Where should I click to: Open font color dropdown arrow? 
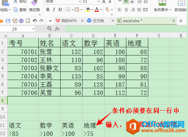click(x=101, y=9)
